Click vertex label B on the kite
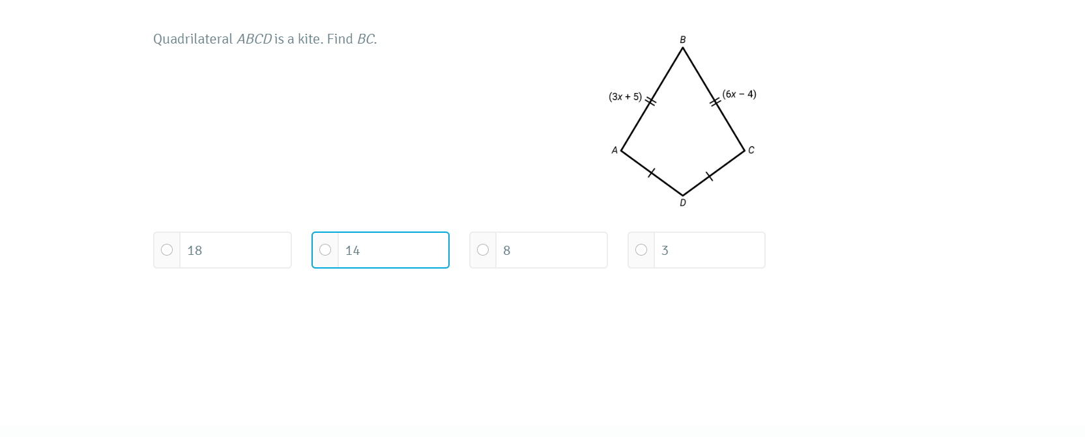This screenshot has height=437, width=1085. pyautogui.click(x=683, y=40)
